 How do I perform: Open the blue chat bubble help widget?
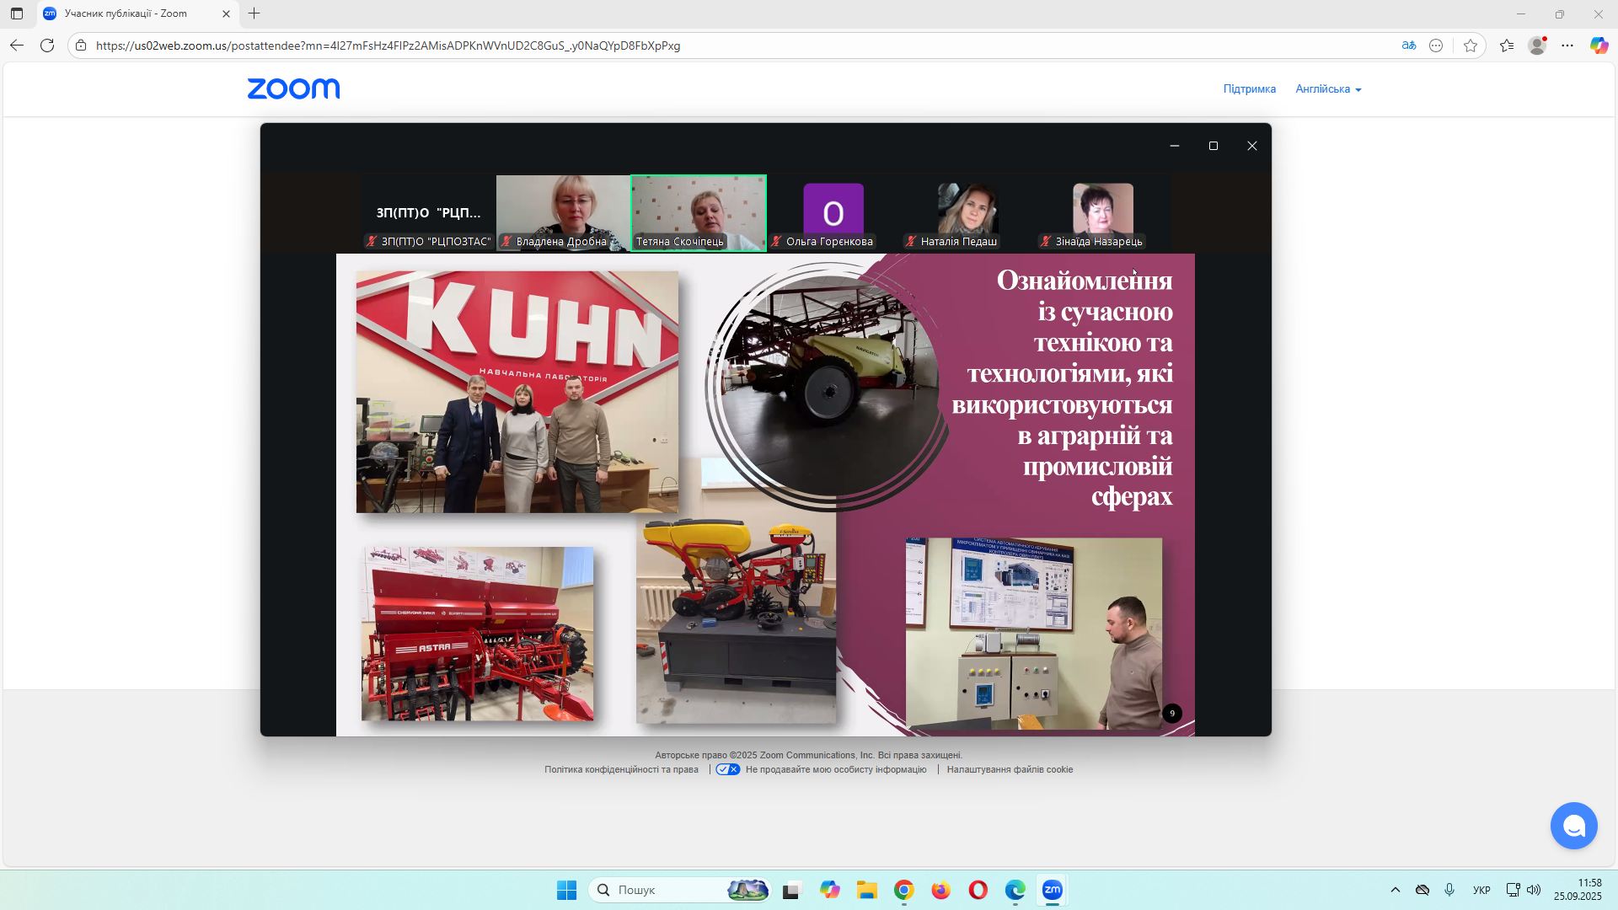[x=1573, y=826]
